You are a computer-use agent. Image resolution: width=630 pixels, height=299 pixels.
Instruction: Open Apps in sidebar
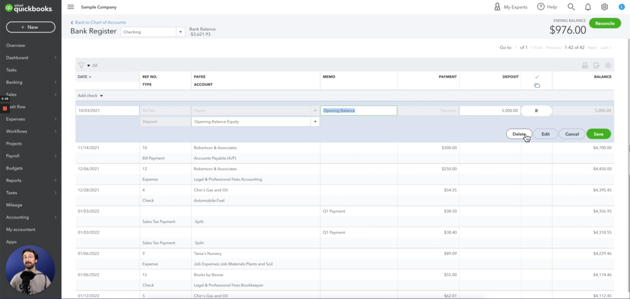pyautogui.click(x=12, y=242)
